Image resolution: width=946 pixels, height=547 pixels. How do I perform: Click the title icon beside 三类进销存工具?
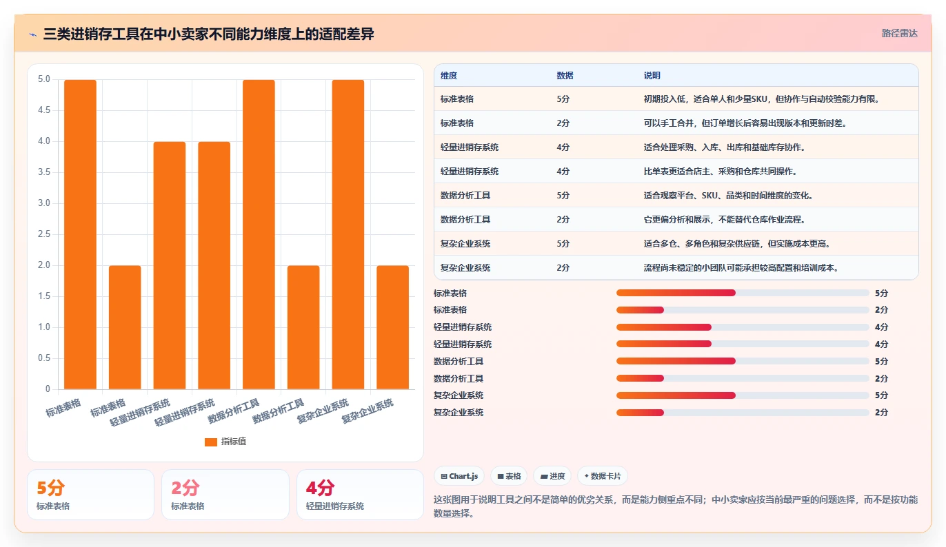coord(33,34)
